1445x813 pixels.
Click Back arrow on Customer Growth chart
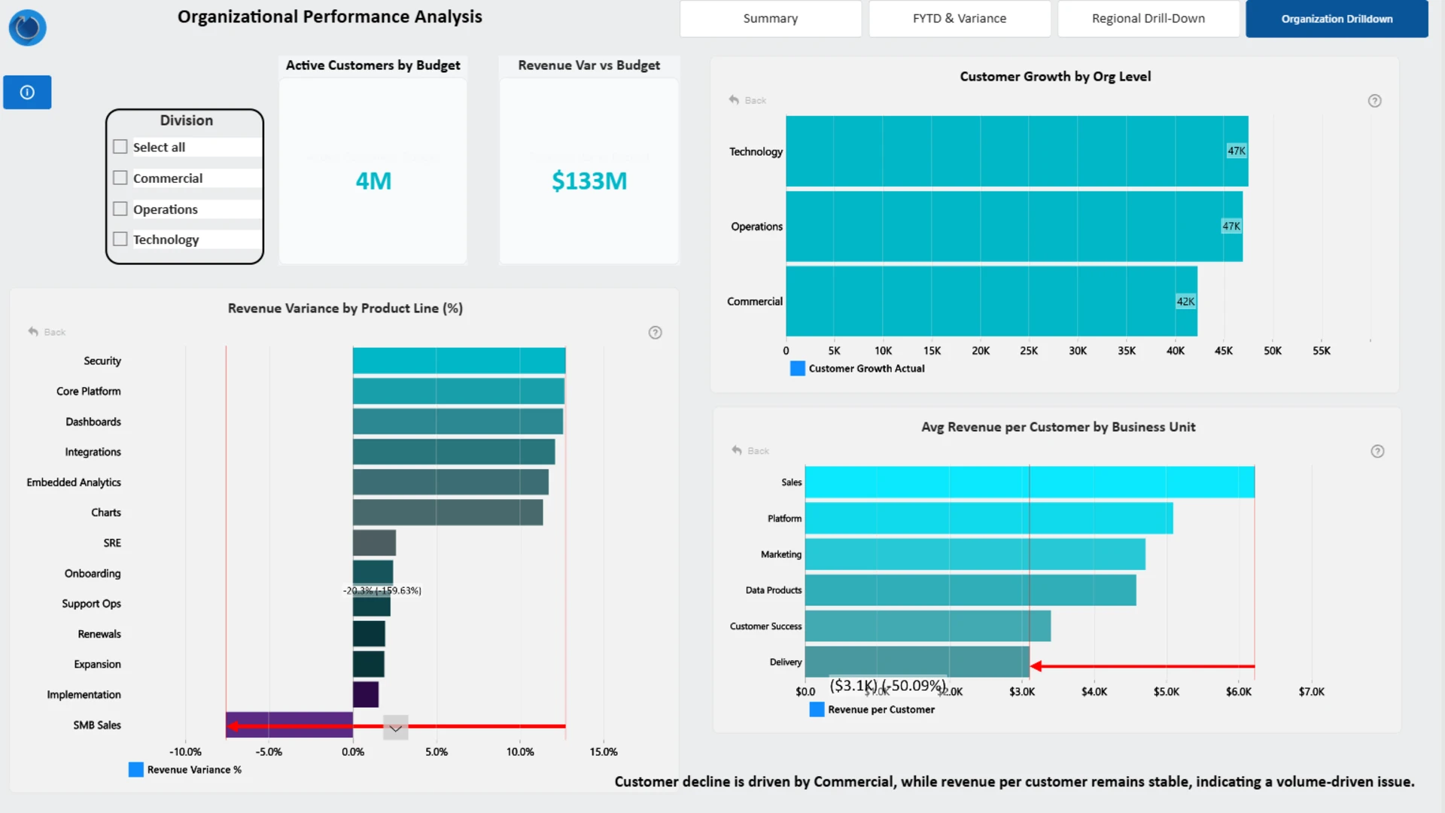pyautogui.click(x=735, y=100)
